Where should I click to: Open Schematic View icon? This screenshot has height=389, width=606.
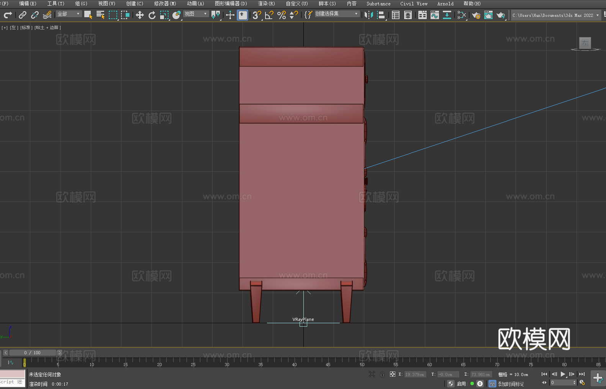pyautogui.click(x=447, y=15)
